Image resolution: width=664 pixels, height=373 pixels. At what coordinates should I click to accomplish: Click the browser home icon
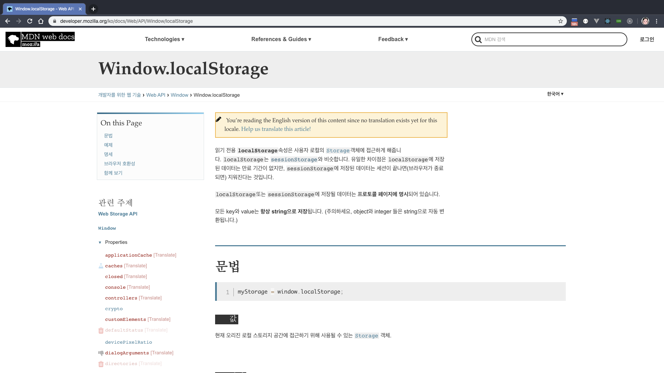tap(41, 21)
